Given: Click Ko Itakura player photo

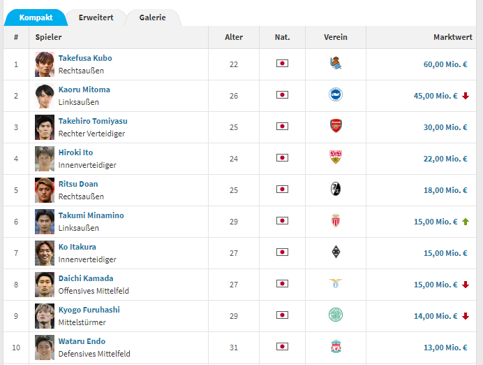Looking at the screenshot, I should [45, 253].
